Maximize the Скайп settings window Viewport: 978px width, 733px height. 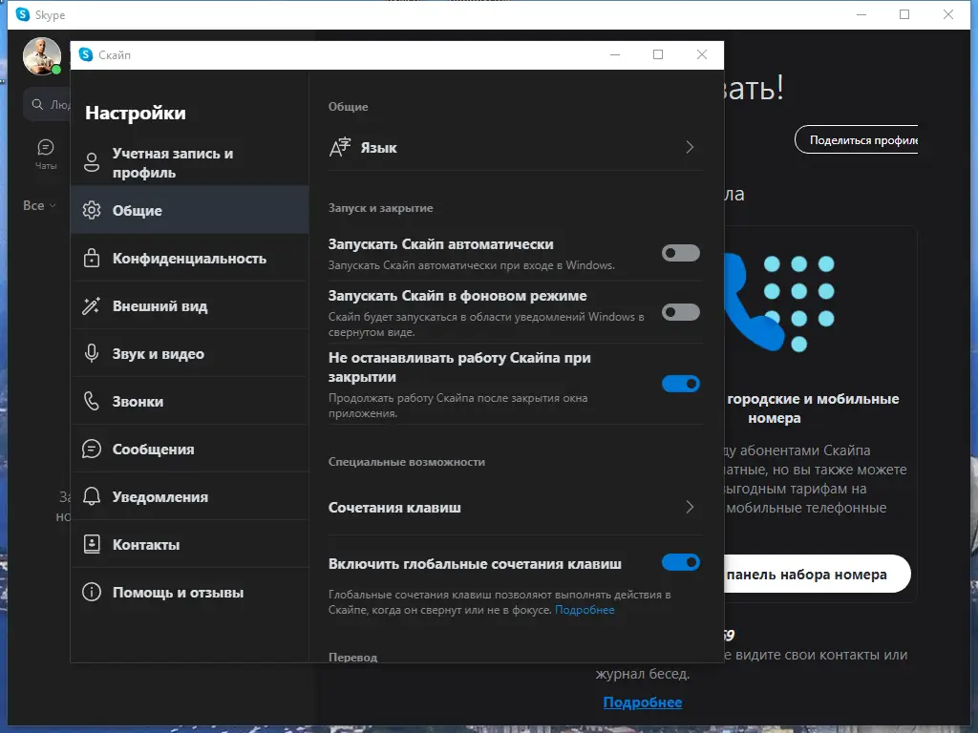tap(657, 54)
